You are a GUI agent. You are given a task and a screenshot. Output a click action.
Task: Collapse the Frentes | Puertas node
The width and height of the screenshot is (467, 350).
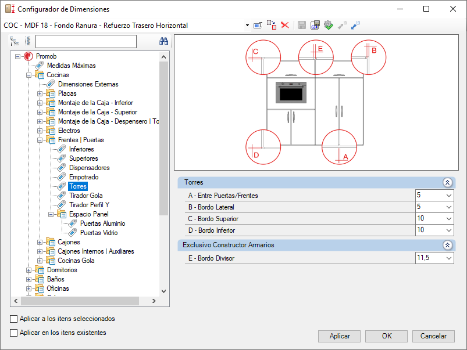point(40,140)
